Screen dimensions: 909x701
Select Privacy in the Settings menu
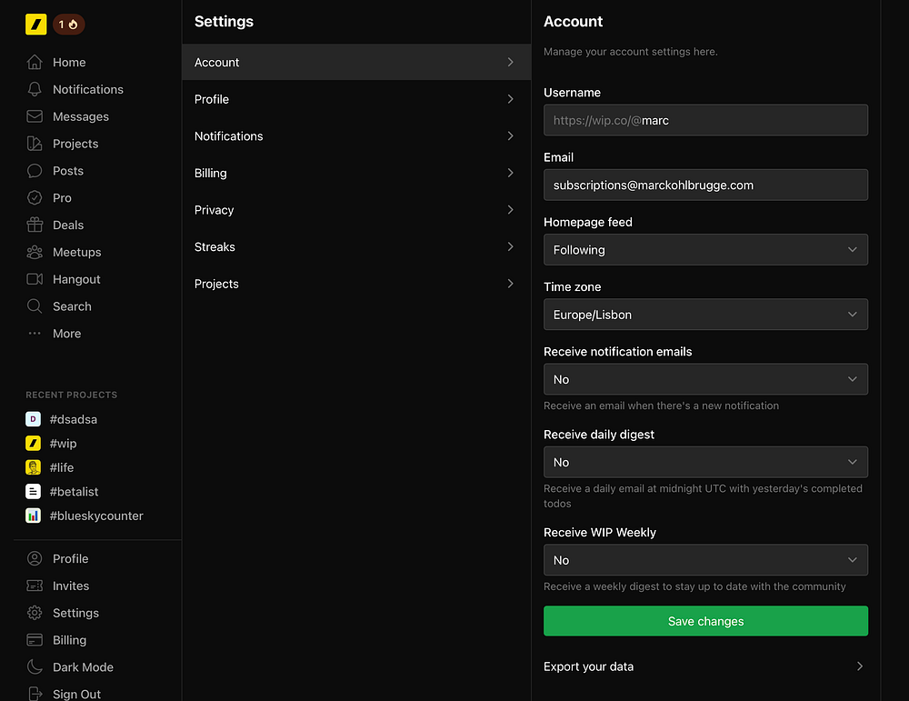coord(355,210)
